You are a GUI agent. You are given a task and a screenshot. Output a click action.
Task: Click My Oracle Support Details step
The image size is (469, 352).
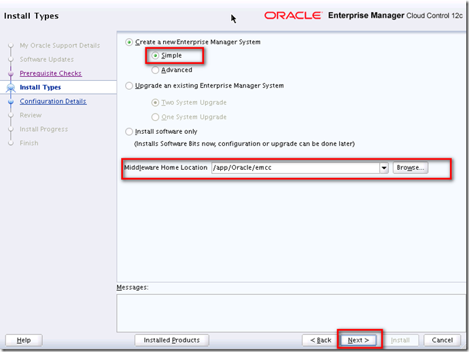point(60,46)
